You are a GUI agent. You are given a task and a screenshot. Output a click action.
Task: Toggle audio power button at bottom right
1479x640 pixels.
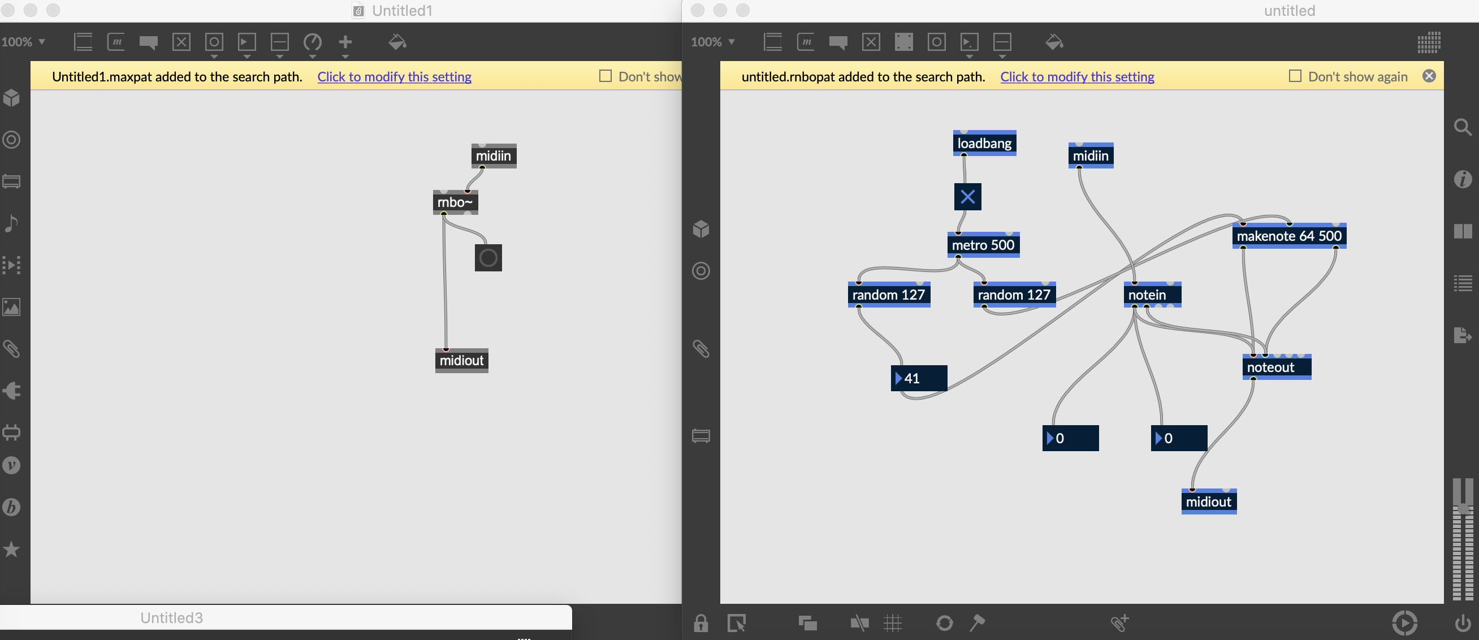pos(1463,623)
